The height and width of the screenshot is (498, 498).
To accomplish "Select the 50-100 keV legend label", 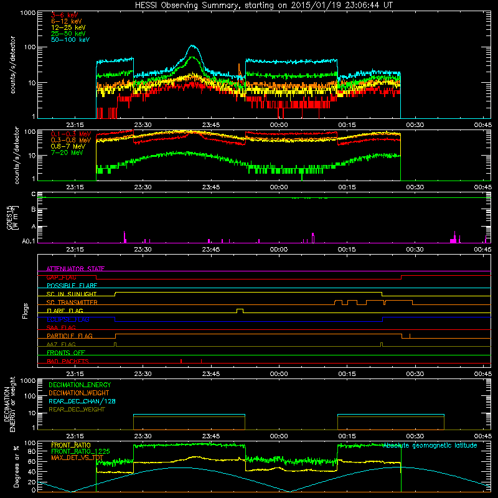I will click(x=70, y=40).
